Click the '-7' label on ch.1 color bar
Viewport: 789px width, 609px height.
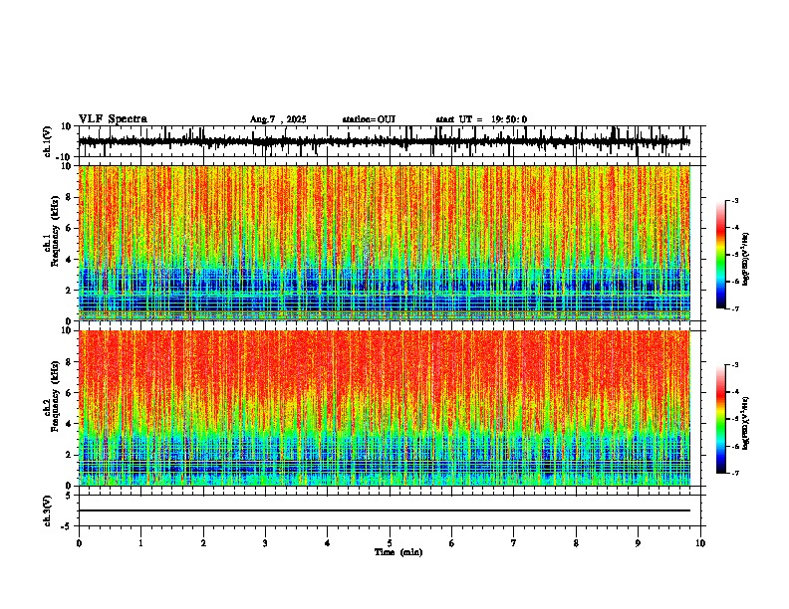[735, 308]
